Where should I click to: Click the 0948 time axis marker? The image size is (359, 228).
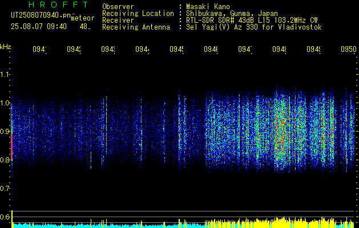[279, 49]
